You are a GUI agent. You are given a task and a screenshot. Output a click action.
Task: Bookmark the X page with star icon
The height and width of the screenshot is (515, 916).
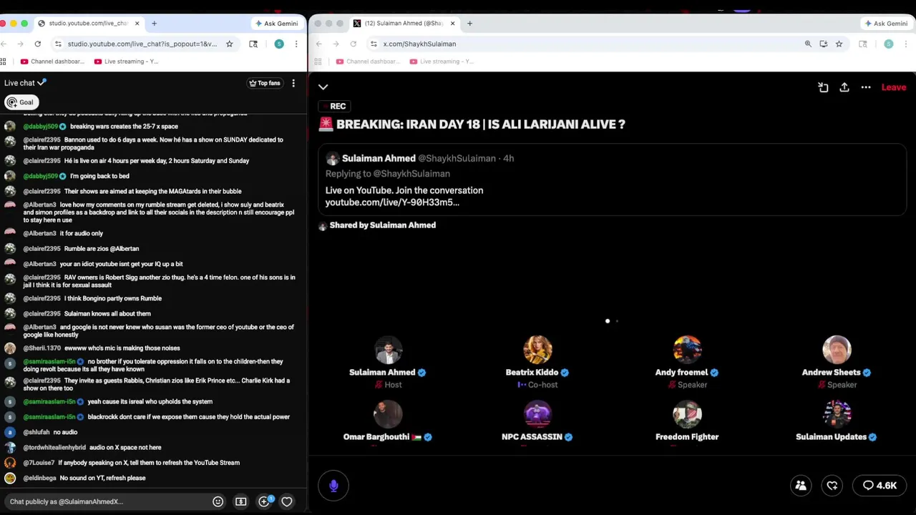[839, 44]
